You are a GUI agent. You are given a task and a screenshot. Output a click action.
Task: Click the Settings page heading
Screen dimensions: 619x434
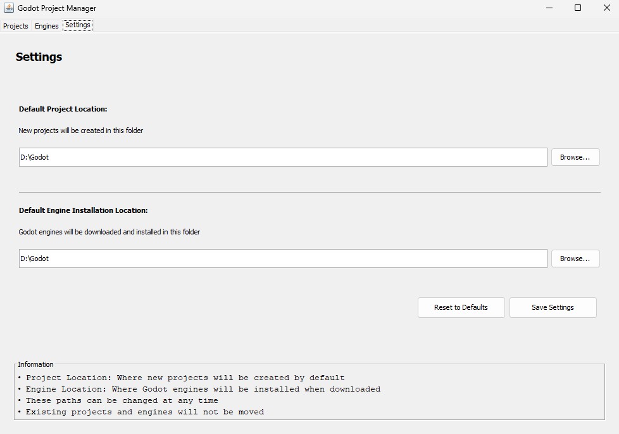(x=39, y=57)
